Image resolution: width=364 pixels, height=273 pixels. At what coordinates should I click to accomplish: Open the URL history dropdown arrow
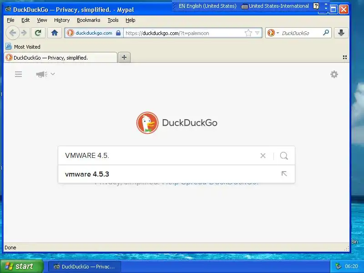coord(257,33)
